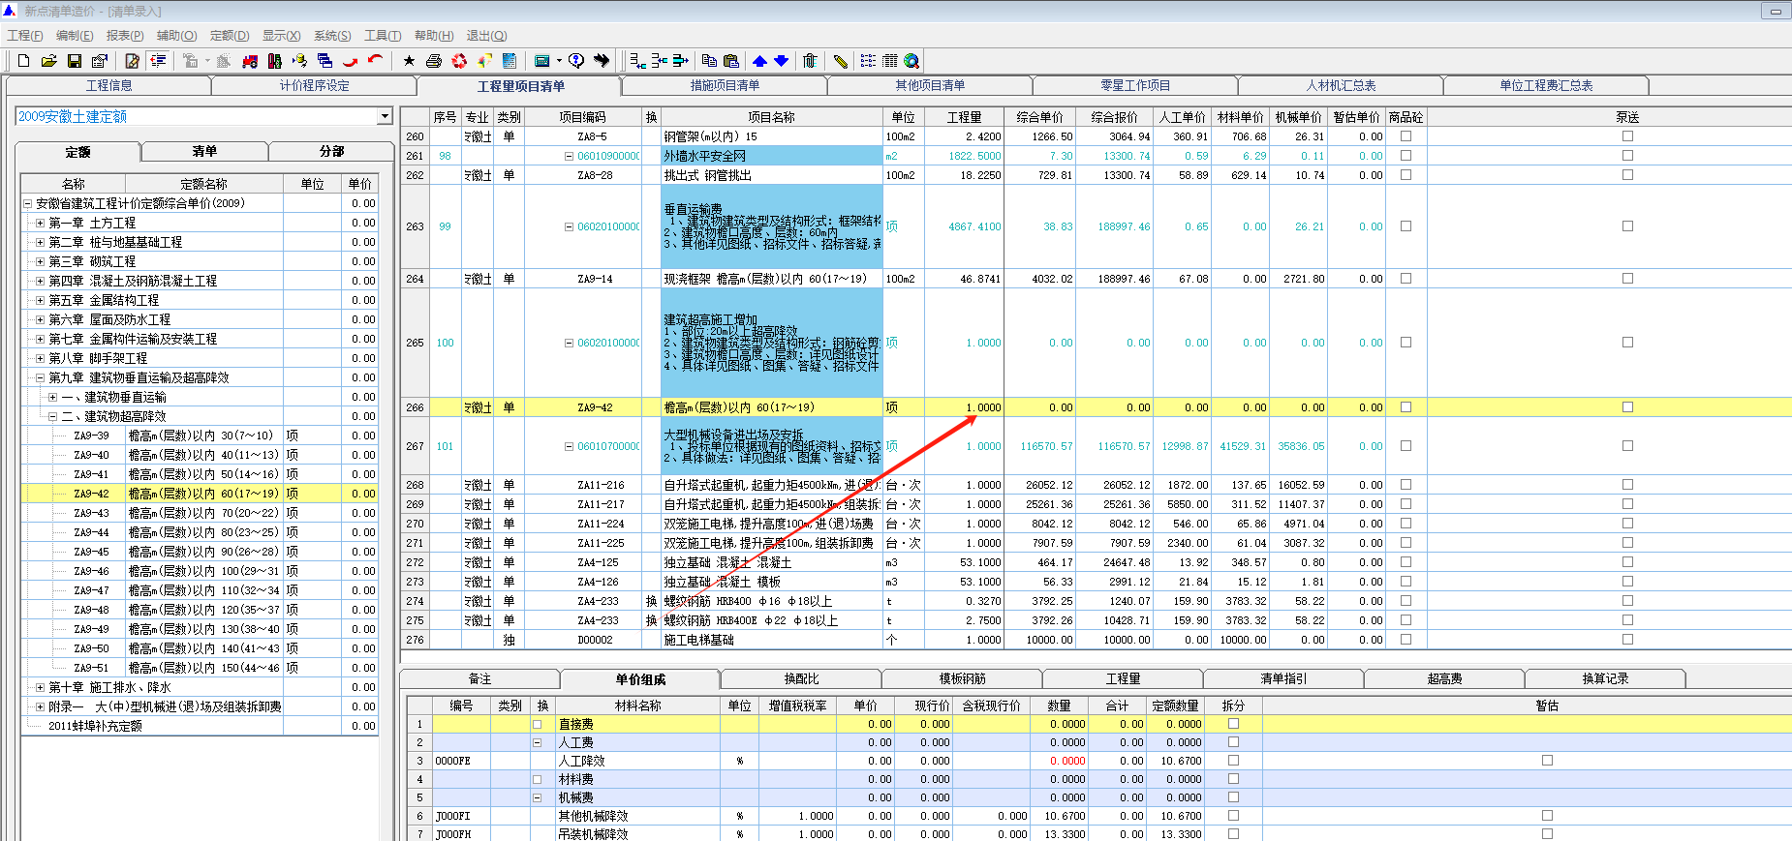
Task: Switch to 人材机汇总表 tab
Action: coord(1341,85)
